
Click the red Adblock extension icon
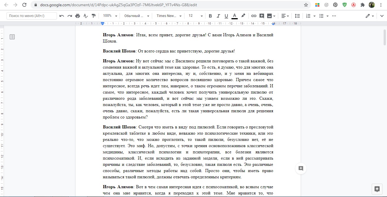point(354,5)
